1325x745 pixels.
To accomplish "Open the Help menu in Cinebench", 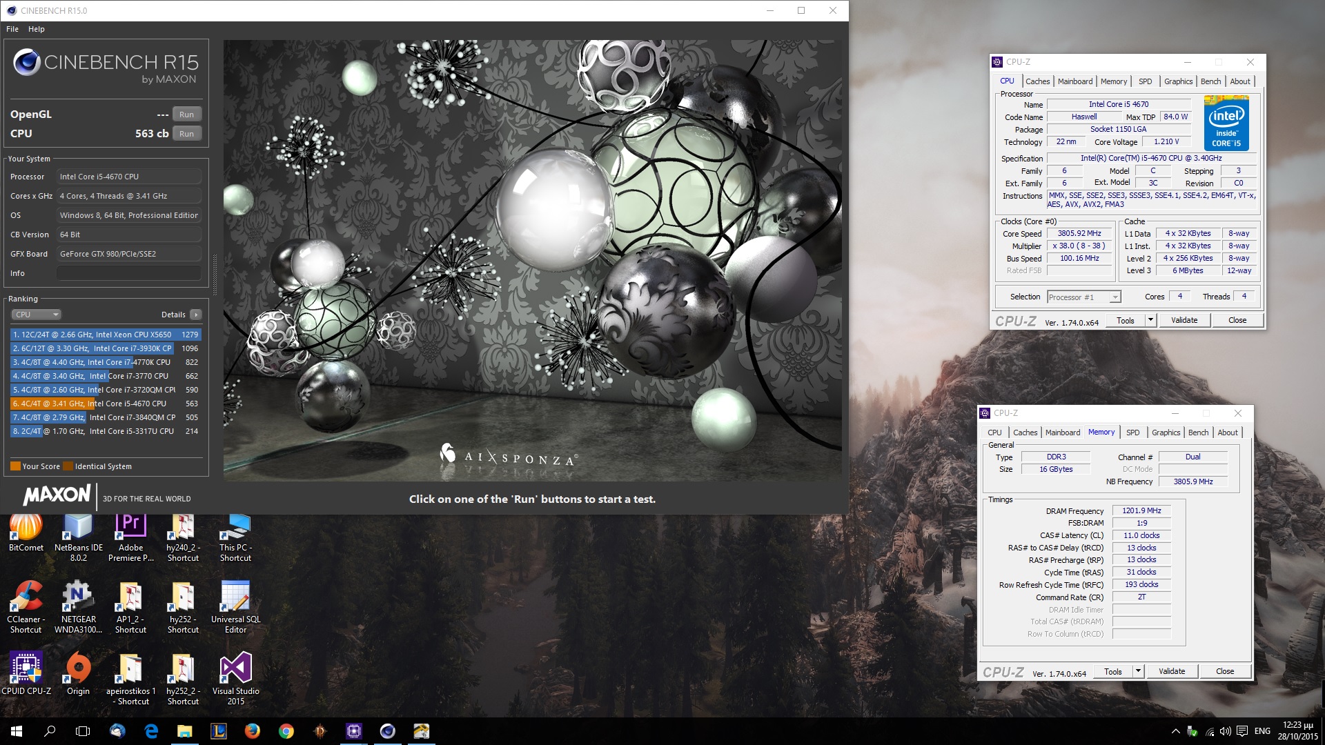I will click(37, 29).
